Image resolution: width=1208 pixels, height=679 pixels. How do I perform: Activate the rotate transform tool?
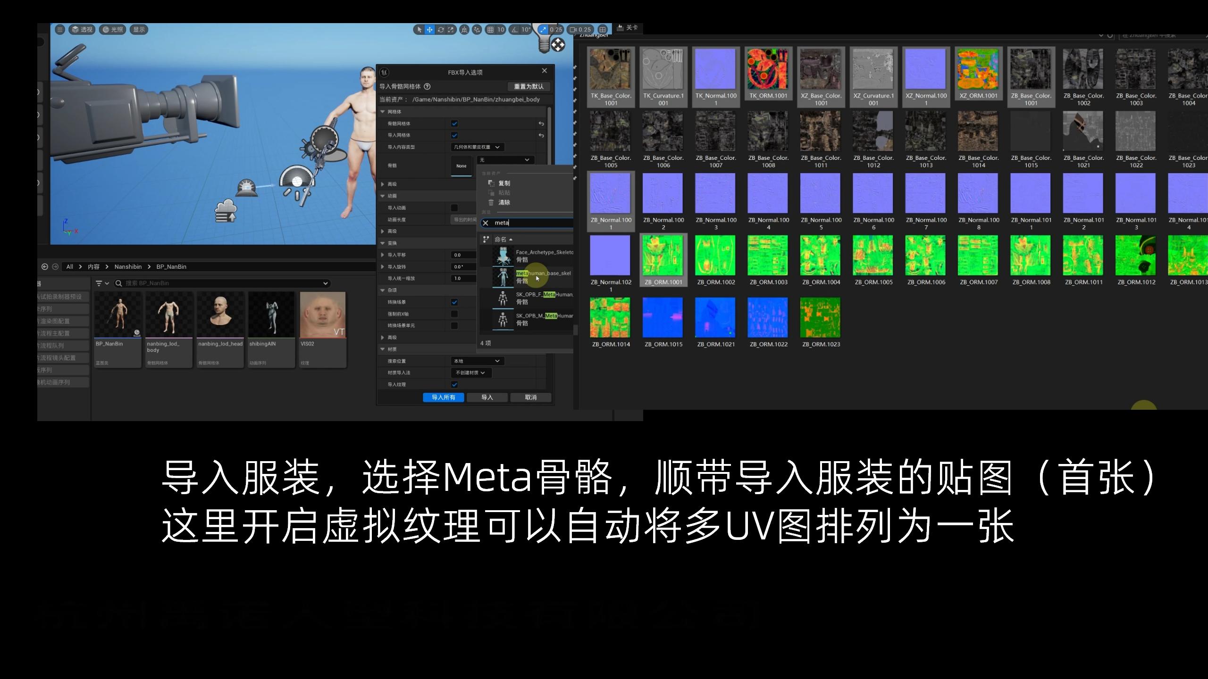(440, 29)
